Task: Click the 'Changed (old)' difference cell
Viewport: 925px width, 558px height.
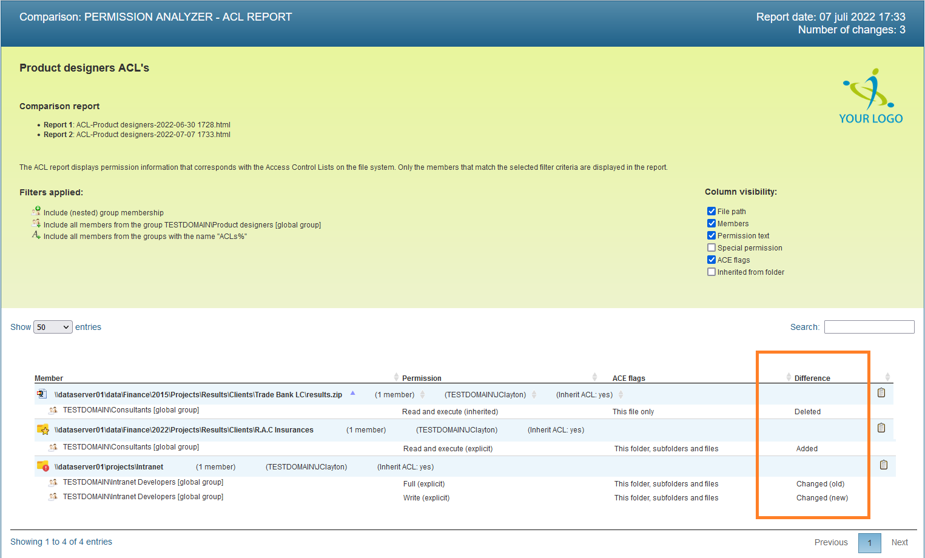Action: pos(820,483)
